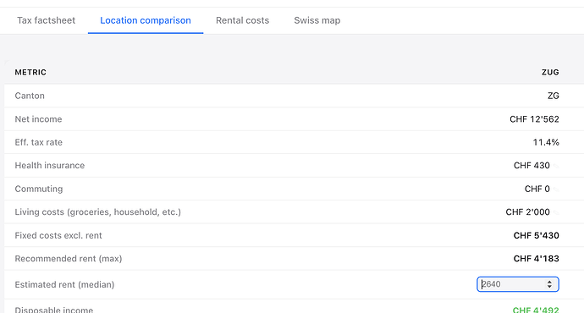Image resolution: width=584 pixels, height=313 pixels.
Task: Click the green Disposable income CHF 4'492 amount
Action: pos(536,310)
